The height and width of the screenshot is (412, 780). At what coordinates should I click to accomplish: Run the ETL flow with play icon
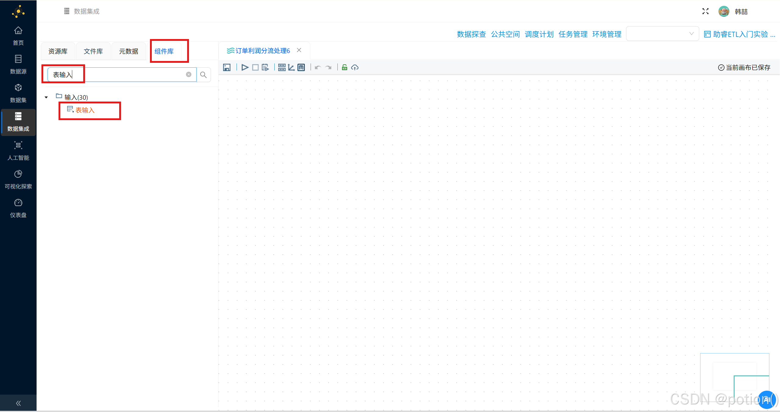point(245,67)
